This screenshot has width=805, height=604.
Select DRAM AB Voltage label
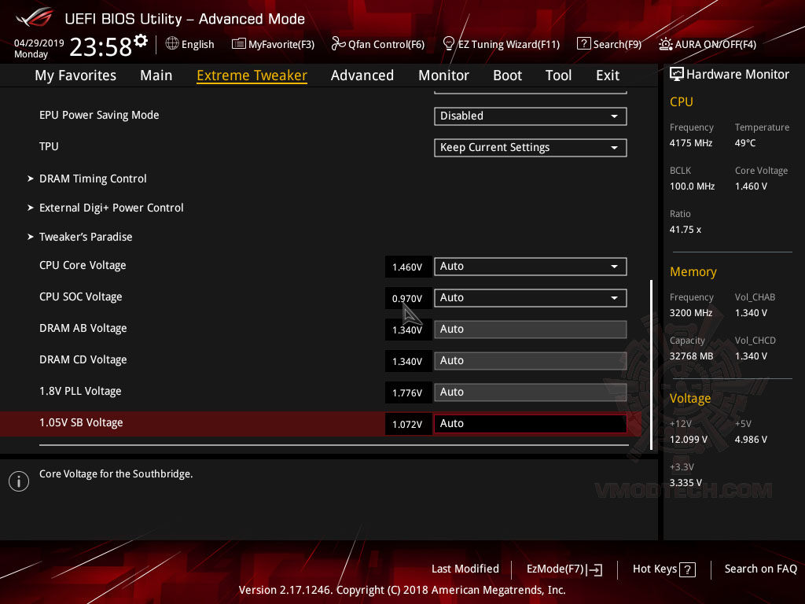tap(83, 328)
